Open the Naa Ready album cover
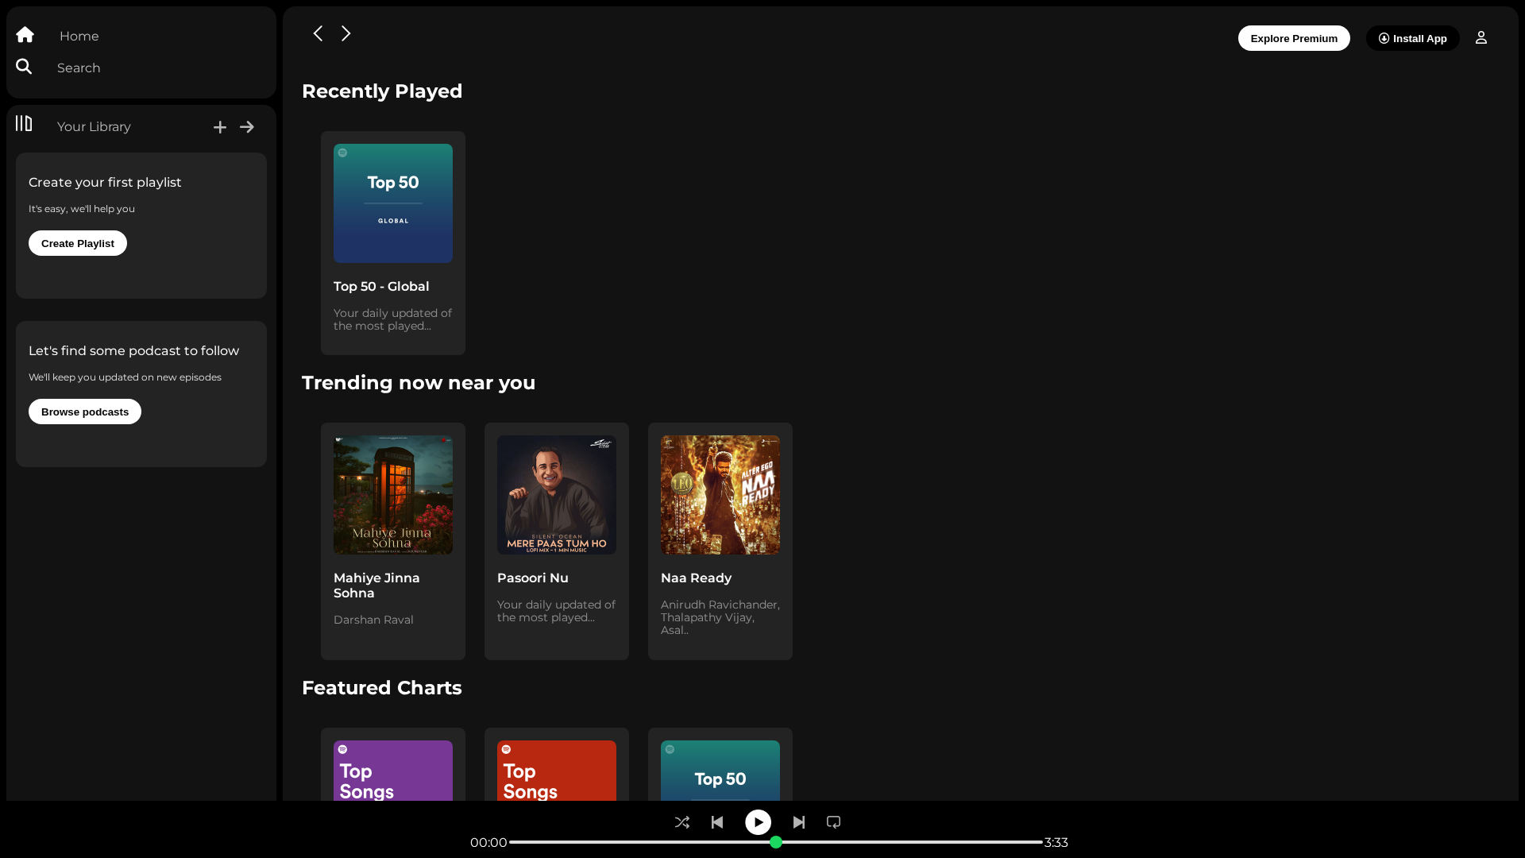1525x858 pixels. [720, 495]
